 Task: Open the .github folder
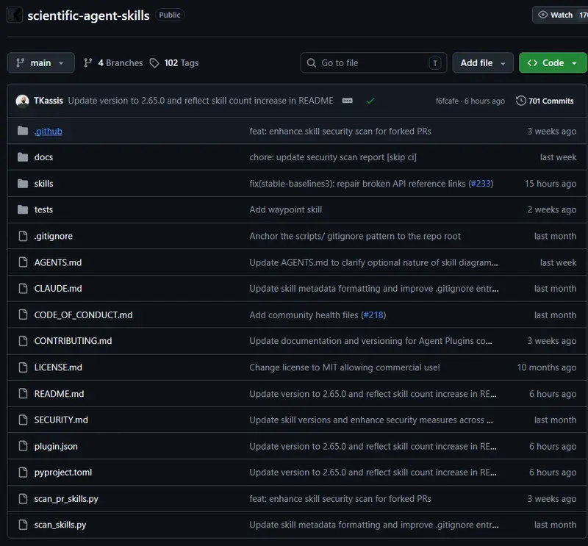(49, 132)
